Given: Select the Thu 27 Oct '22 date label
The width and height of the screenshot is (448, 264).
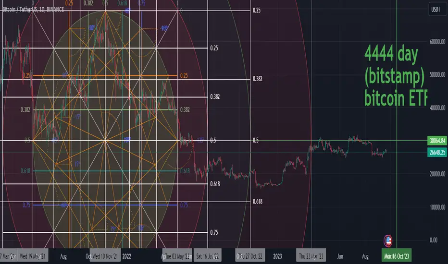Looking at the screenshot, I should point(250,256).
